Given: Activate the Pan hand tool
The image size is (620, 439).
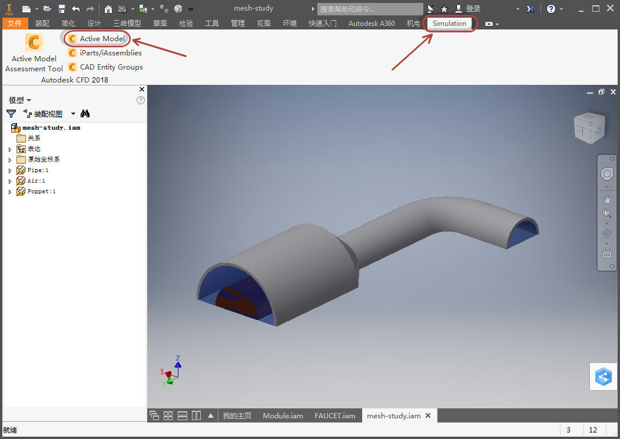Looking at the screenshot, I should [x=606, y=199].
